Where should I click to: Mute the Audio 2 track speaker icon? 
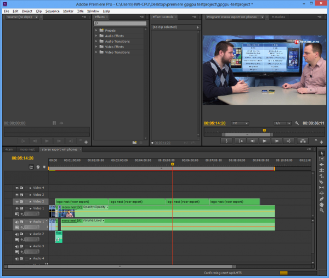point(17,234)
